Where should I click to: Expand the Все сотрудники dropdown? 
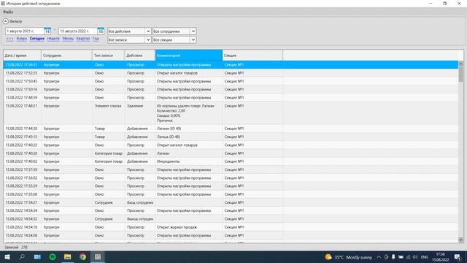click(x=193, y=31)
